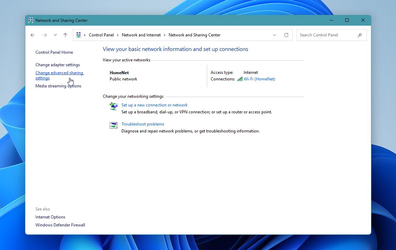The height and width of the screenshot is (250, 396).
Task: Expand the chevron before Control Panel breadcrumb
Action: [x=85, y=35]
